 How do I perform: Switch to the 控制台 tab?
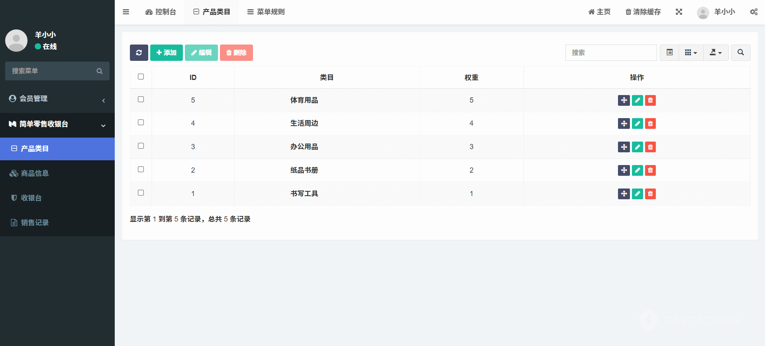(161, 12)
